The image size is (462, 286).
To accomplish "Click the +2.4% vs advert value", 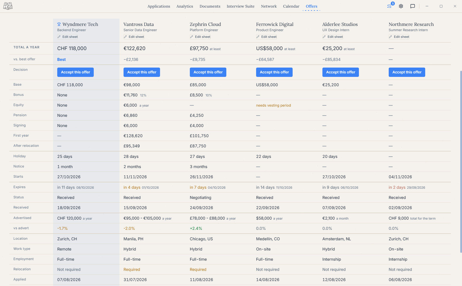I will click(x=196, y=228).
